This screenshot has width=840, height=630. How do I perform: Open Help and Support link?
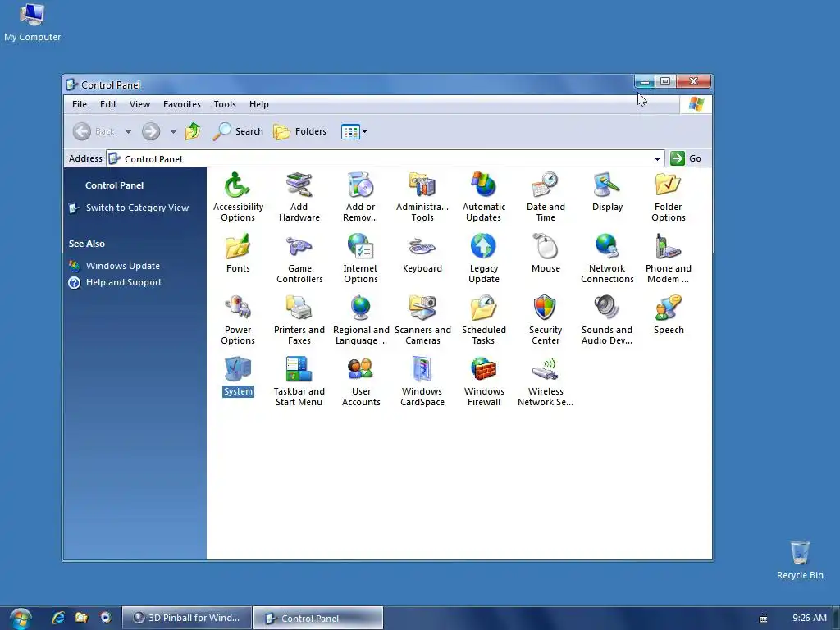(124, 282)
